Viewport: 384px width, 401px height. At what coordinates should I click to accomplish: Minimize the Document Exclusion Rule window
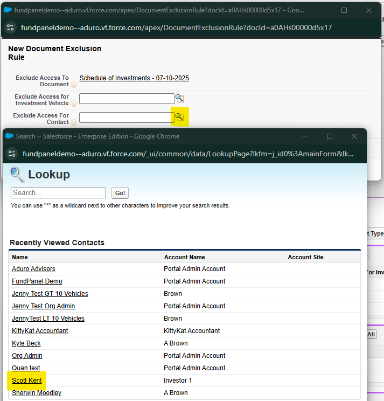(x=319, y=10)
